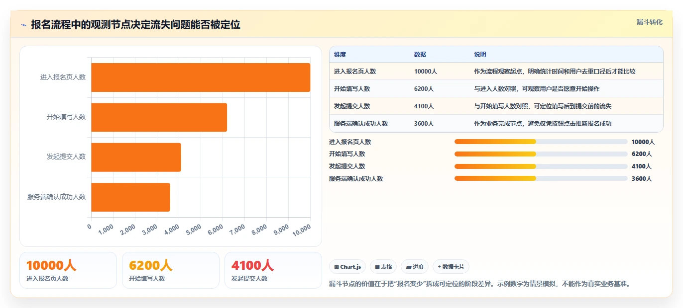
Task: Click the progress bar showing 3600人
Action: (541, 178)
